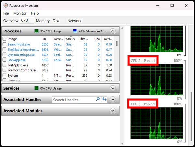Tick the MsMpEng.exe checkbox
195x147 pixels.
(5, 65)
